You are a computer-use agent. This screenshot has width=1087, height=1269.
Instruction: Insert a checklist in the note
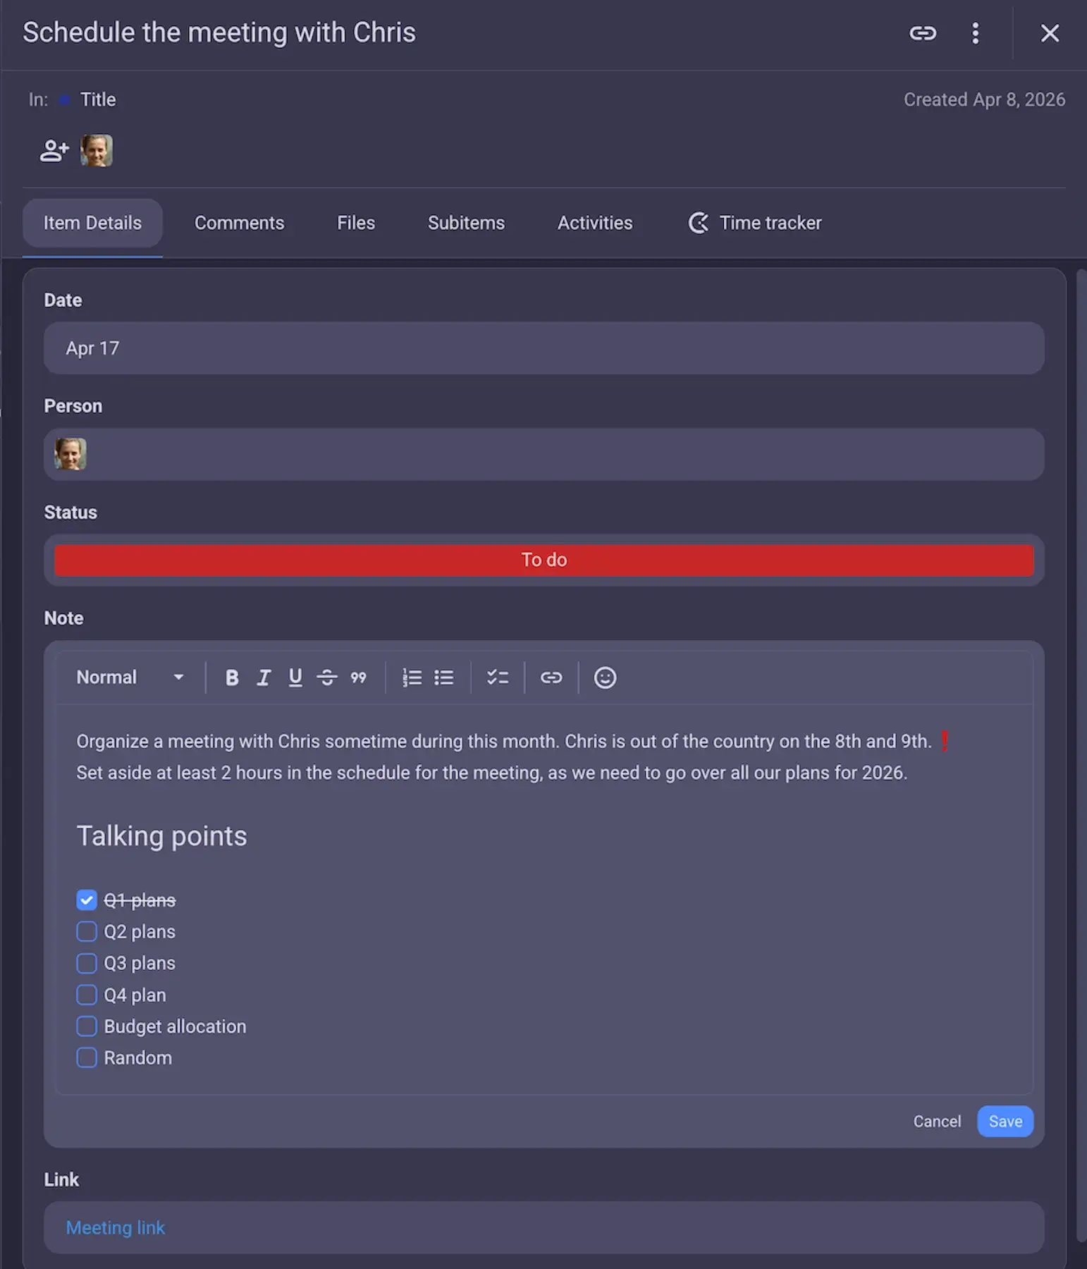tap(498, 678)
